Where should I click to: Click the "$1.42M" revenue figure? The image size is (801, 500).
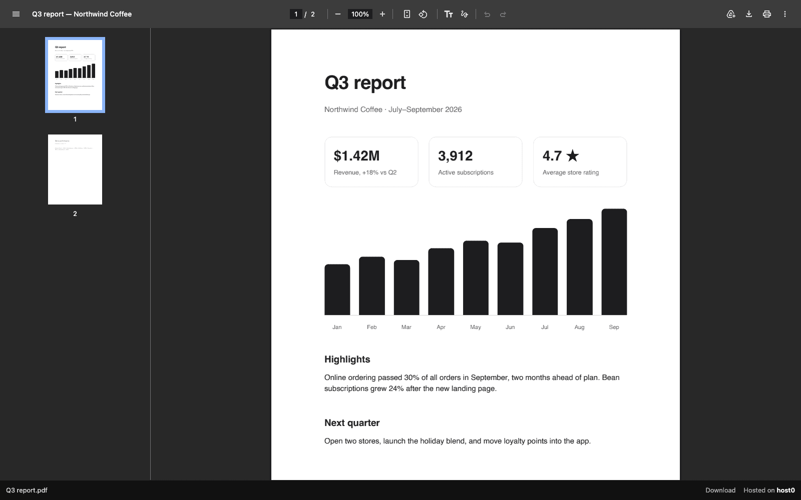(x=356, y=156)
